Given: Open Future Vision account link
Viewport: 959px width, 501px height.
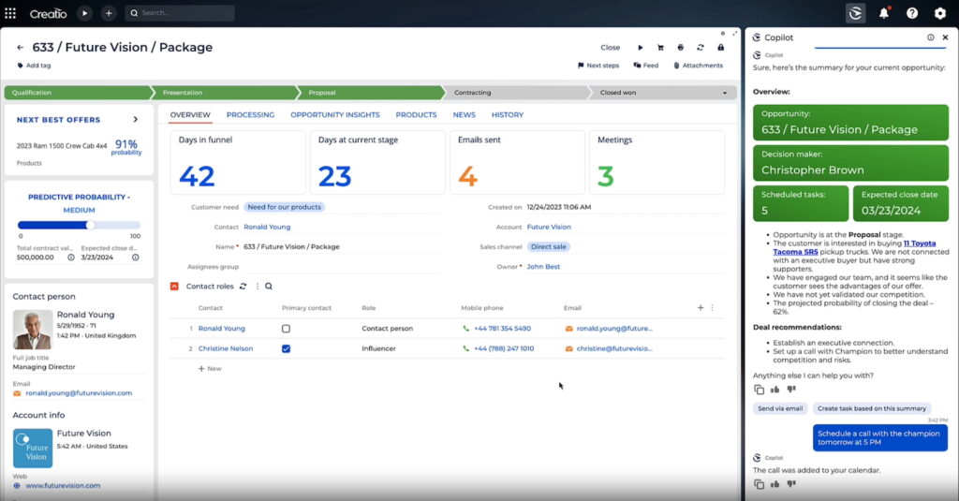Looking at the screenshot, I should coord(549,227).
